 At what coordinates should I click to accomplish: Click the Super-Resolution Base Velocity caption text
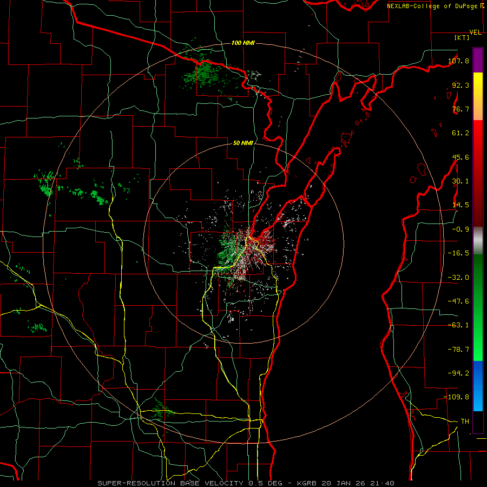pos(246,483)
